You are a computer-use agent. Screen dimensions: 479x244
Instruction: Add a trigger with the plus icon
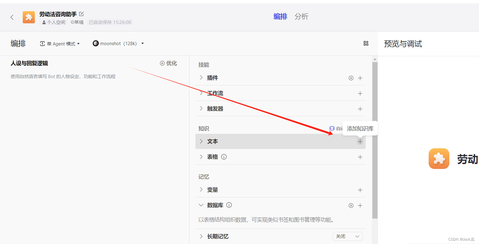[360, 109]
